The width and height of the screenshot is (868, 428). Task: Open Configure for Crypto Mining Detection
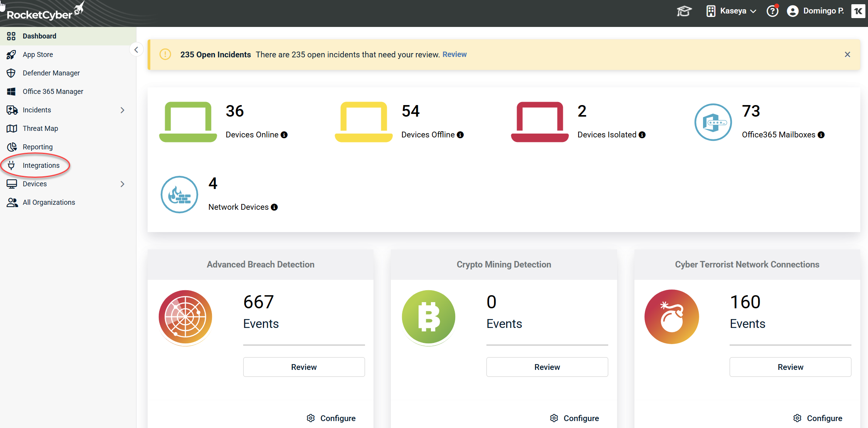[575, 418]
